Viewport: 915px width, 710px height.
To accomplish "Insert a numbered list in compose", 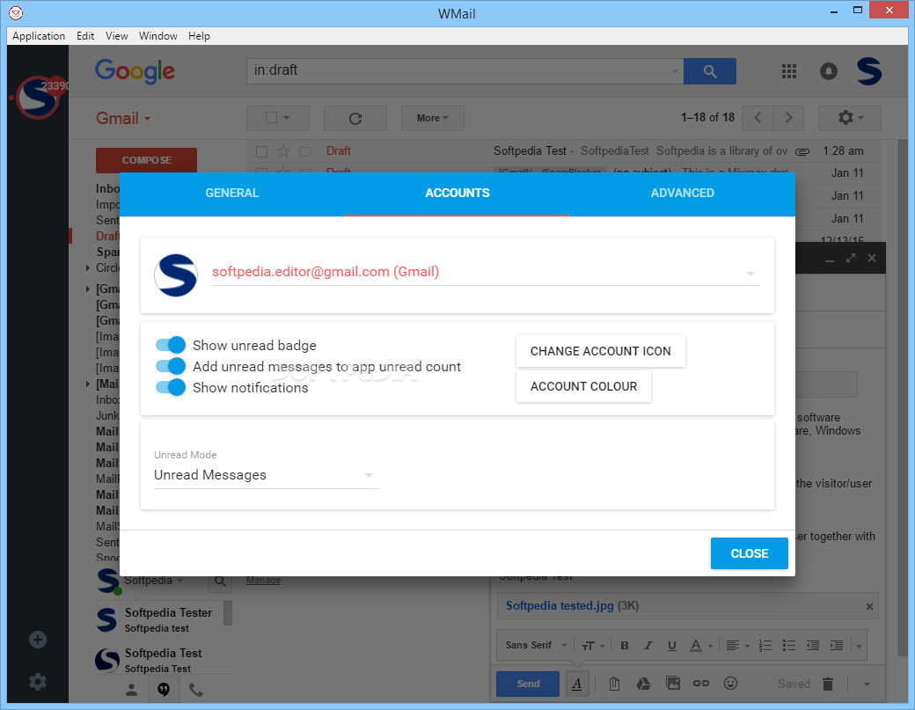I will click(x=765, y=645).
